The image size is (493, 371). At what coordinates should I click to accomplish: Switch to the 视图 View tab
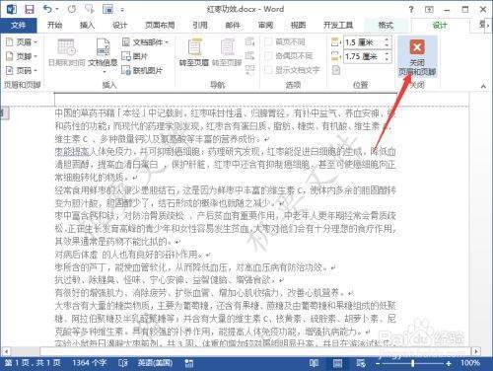click(x=298, y=25)
